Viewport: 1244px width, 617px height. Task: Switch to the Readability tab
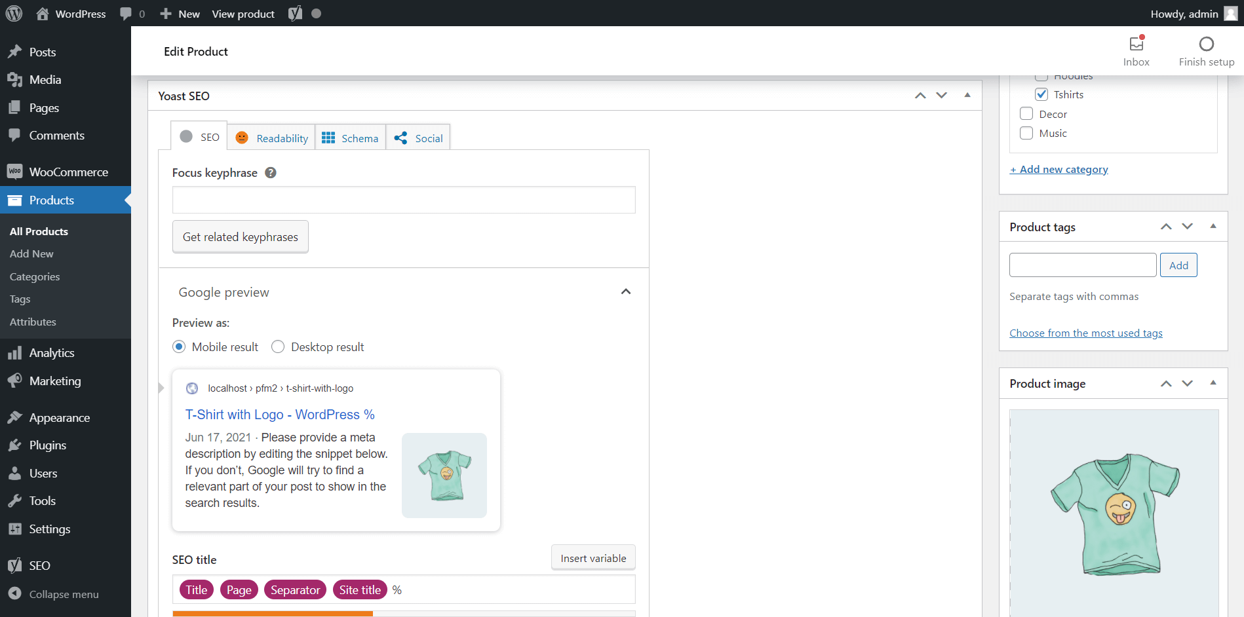pos(271,138)
